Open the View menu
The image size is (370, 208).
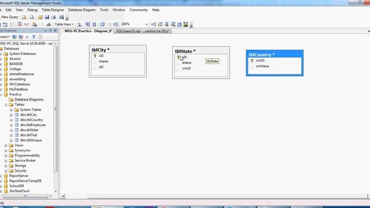point(19,10)
